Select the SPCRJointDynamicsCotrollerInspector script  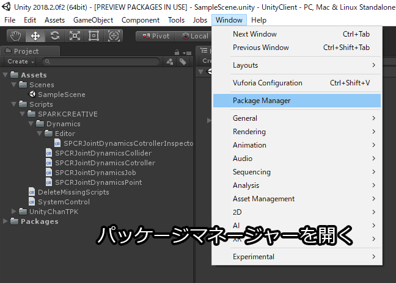[x=123, y=143]
